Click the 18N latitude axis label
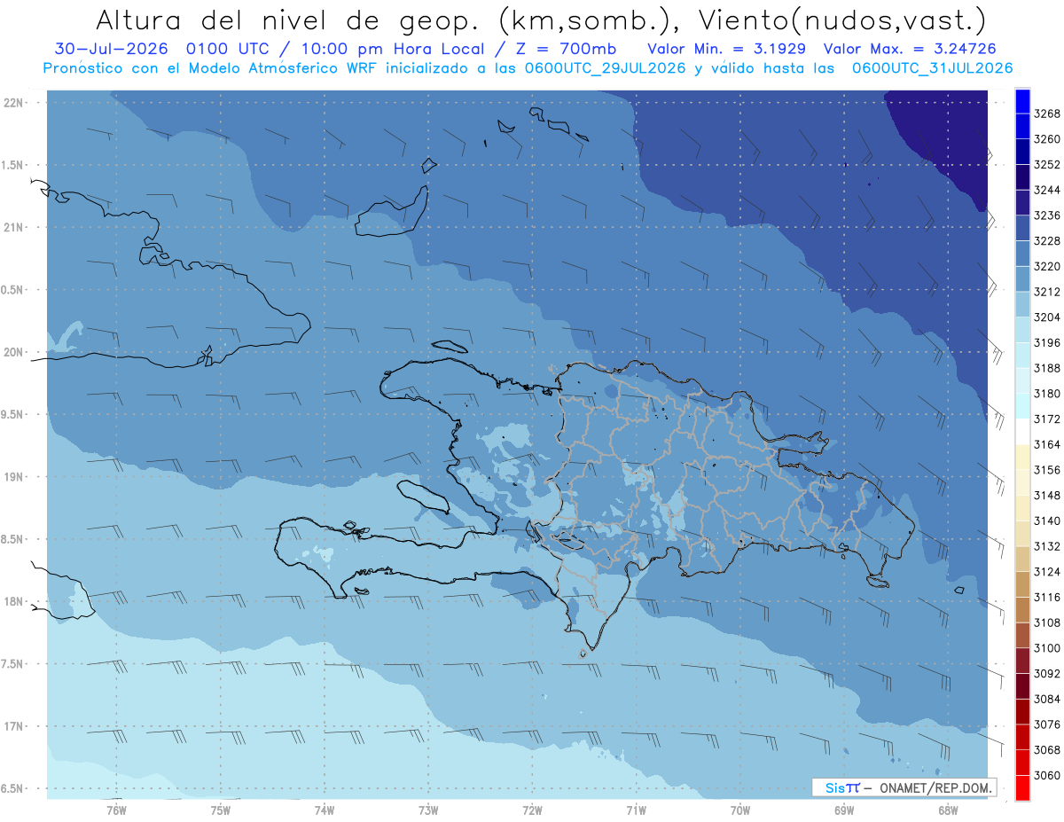1064x822 pixels. (x=15, y=602)
